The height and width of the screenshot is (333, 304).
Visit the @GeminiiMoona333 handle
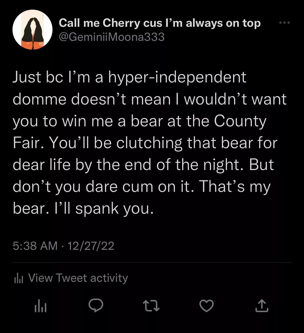point(112,37)
